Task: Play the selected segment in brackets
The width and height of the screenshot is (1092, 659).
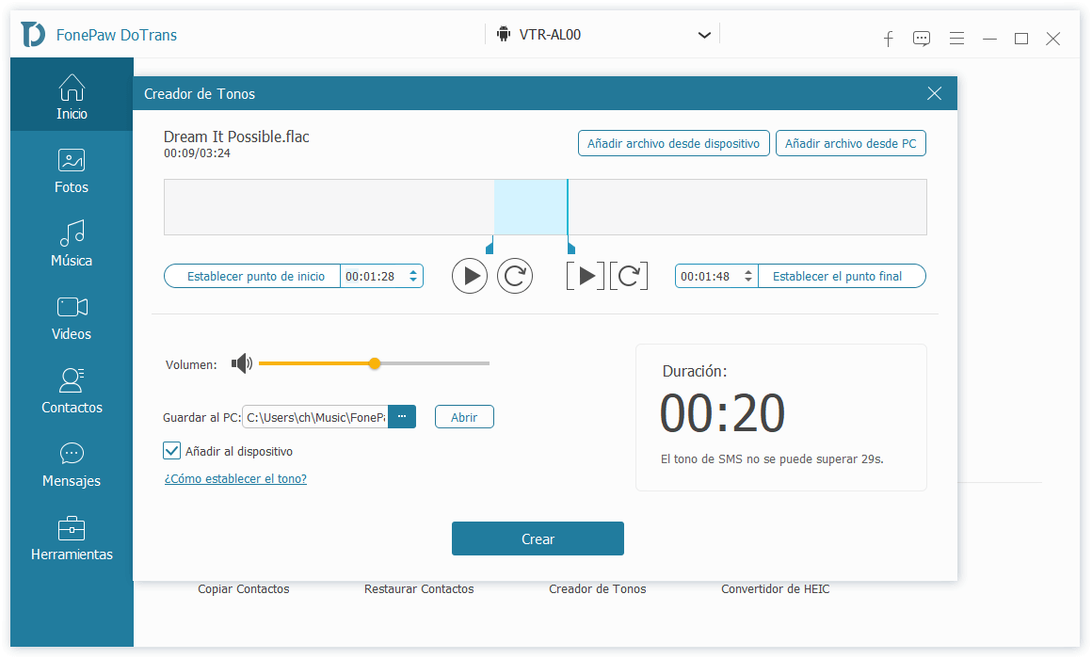Action: 586,276
